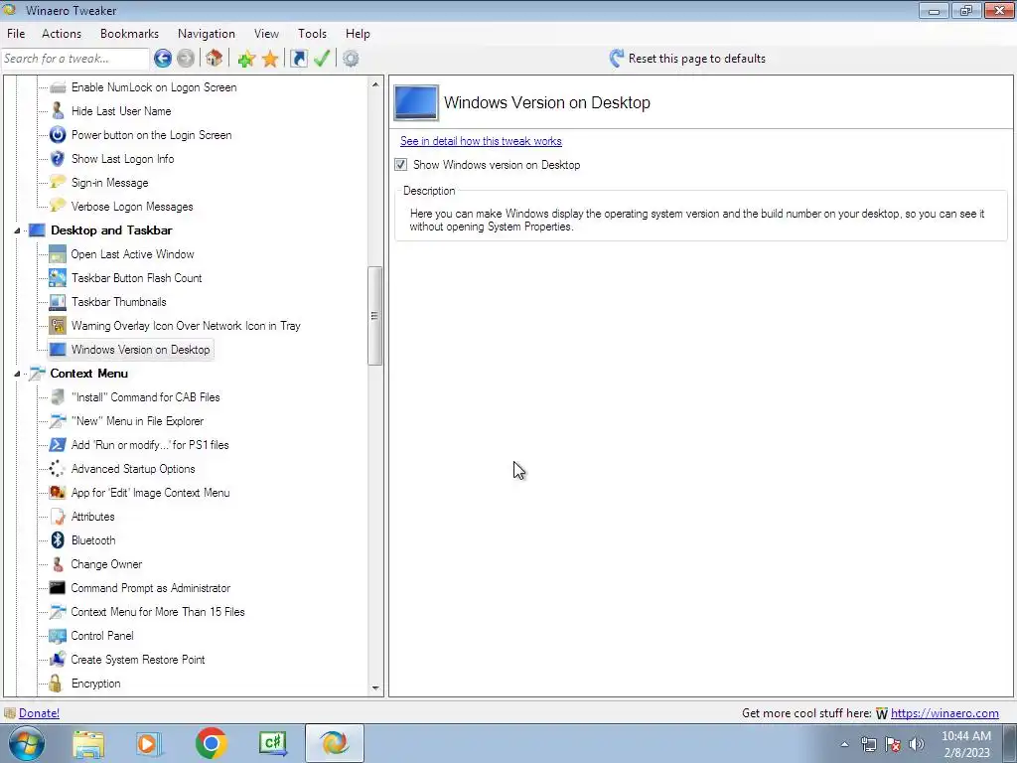
Task: Click the Bluetooth tweak icon
Action: (x=58, y=540)
